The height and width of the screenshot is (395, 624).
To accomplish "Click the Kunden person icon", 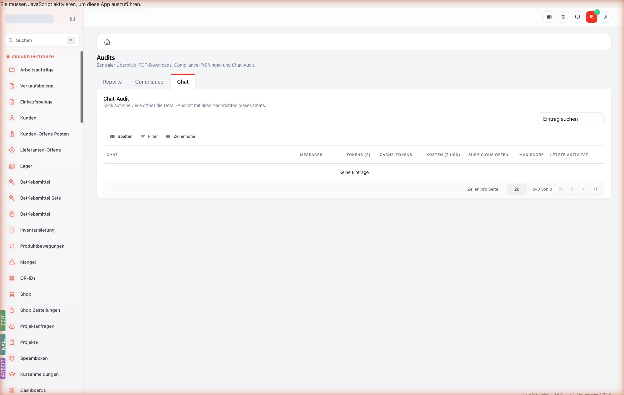I will pos(12,118).
